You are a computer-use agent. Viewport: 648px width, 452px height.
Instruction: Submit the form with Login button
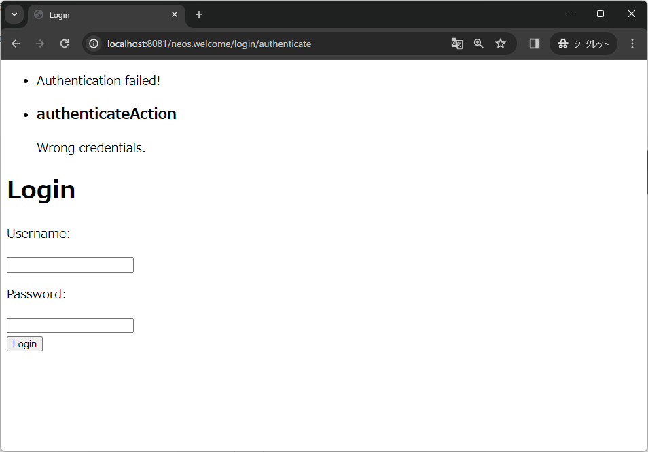coord(25,344)
